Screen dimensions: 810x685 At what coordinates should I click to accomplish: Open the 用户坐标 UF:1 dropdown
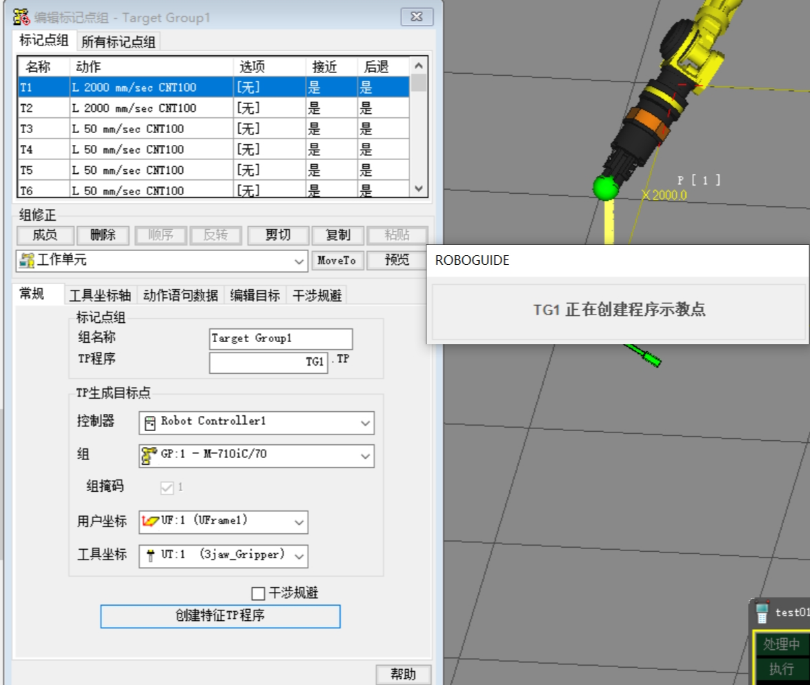coord(299,522)
